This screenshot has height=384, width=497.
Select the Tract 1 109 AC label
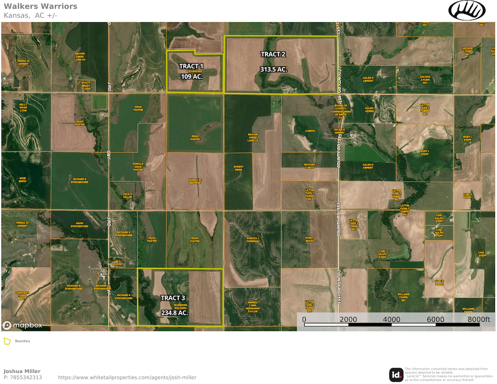click(191, 72)
